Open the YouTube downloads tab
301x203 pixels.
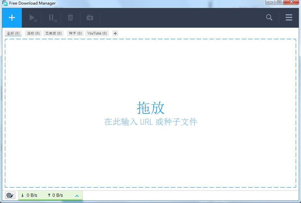pos(97,33)
